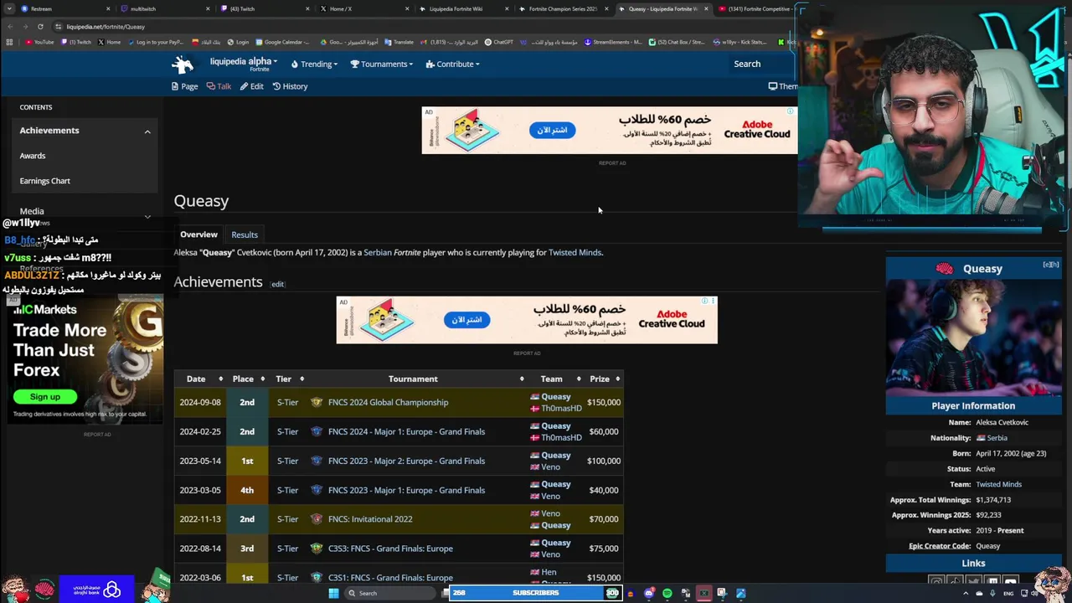Click the FNCS Global Championship tournament icon
This screenshot has height=603, width=1072.
(317, 402)
